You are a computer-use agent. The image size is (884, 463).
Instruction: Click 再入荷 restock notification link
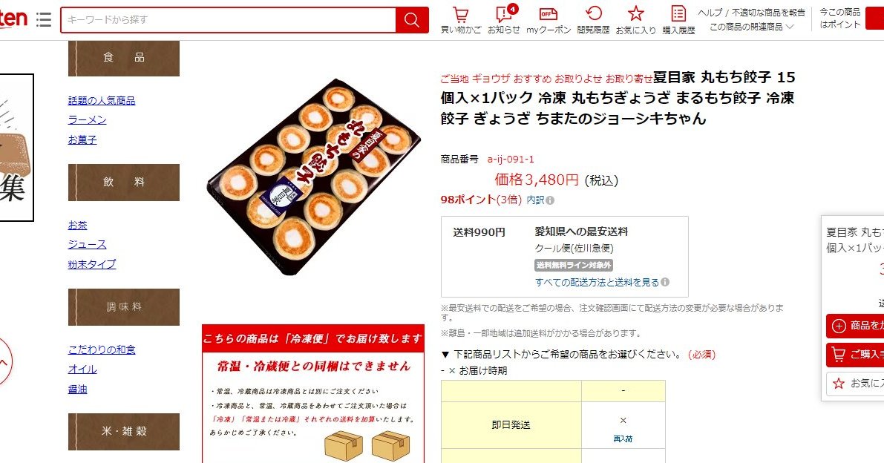[623, 439]
